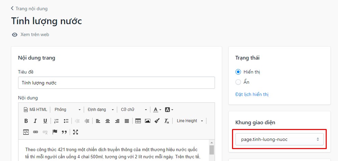
Task: Open the Phông font dropdown
Action: coord(67,110)
